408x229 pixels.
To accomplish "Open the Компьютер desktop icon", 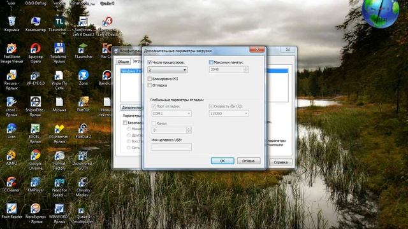I will click(36, 24).
